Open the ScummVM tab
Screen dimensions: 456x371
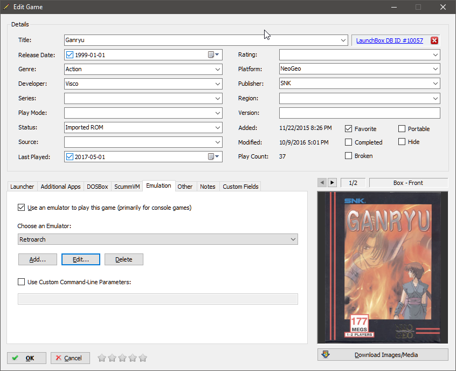click(x=127, y=187)
